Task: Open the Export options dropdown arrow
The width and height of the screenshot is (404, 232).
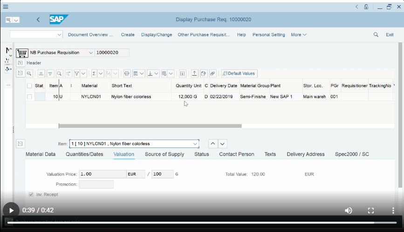Action: 156,74
